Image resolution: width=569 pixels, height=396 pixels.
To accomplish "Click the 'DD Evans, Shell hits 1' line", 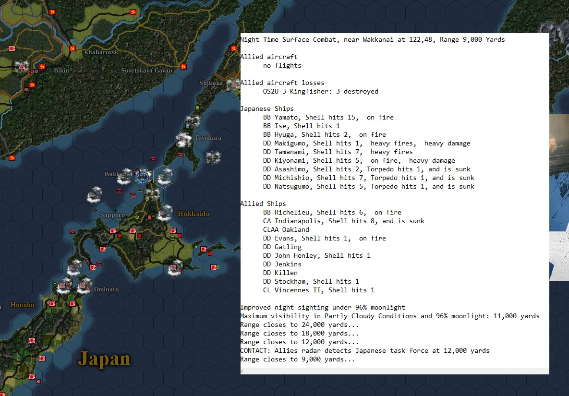I will click(x=325, y=239).
